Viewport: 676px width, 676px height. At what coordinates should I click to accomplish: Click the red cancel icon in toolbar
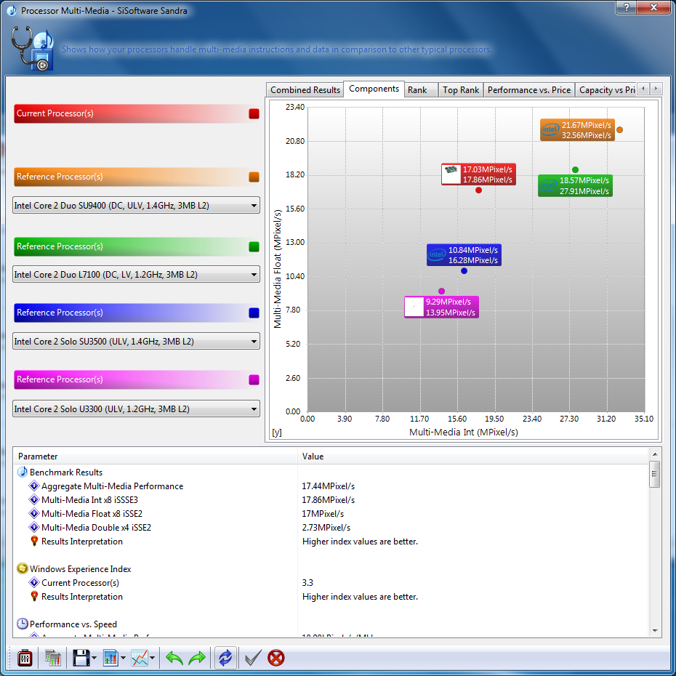click(276, 658)
